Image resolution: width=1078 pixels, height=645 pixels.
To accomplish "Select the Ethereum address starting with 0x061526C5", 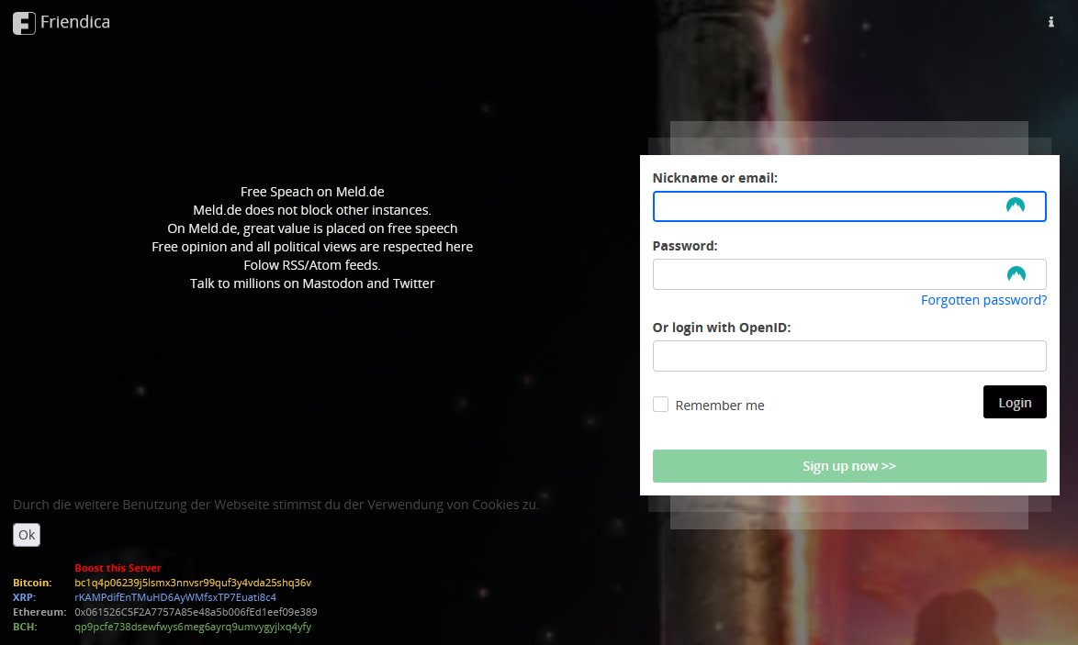I will coord(196,612).
